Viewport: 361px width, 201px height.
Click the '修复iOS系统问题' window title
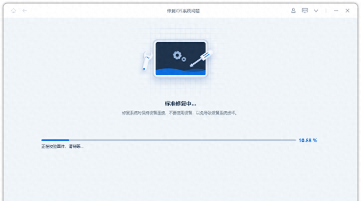183,11
